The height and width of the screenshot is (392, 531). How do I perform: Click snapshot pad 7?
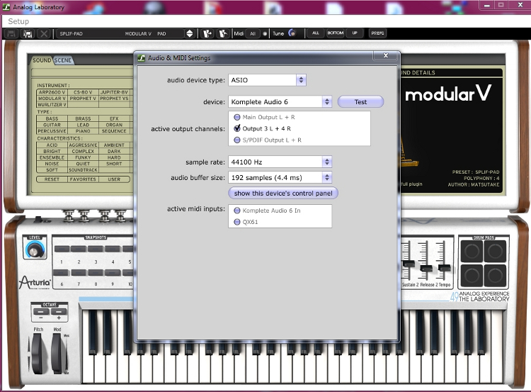tap(79, 273)
